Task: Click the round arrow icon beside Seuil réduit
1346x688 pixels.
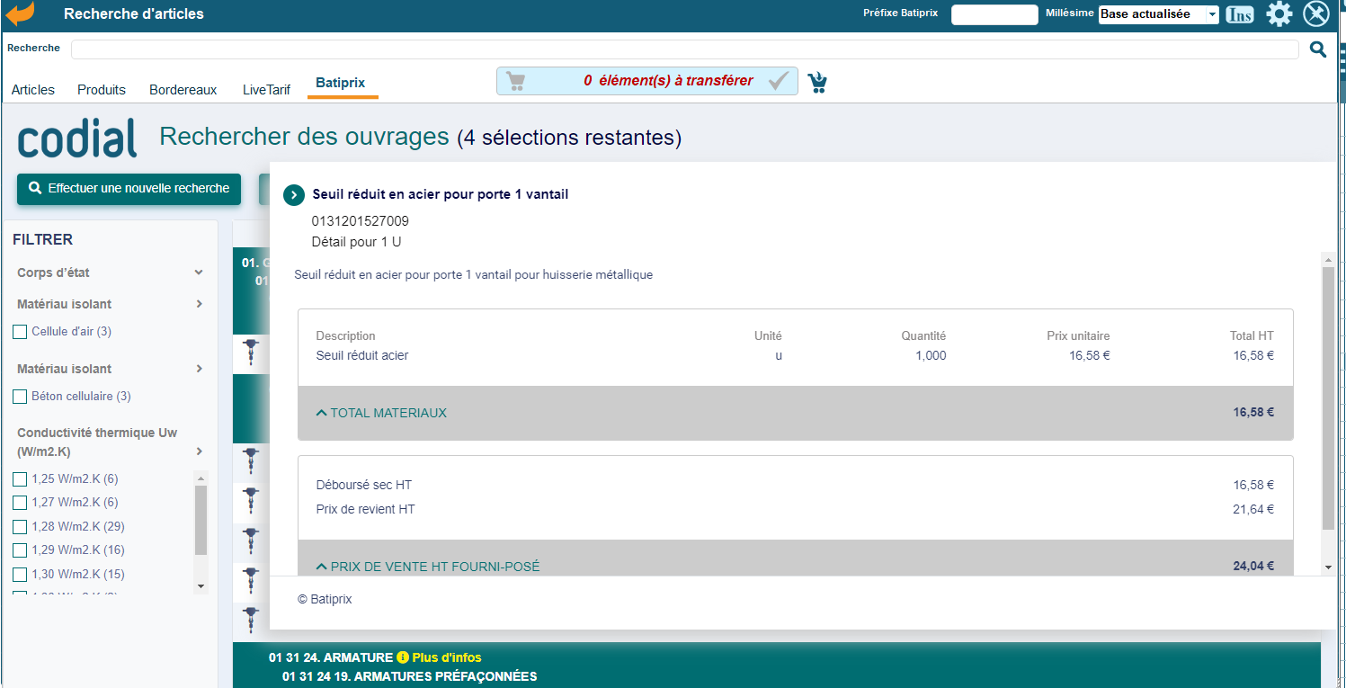Action: (x=294, y=195)
